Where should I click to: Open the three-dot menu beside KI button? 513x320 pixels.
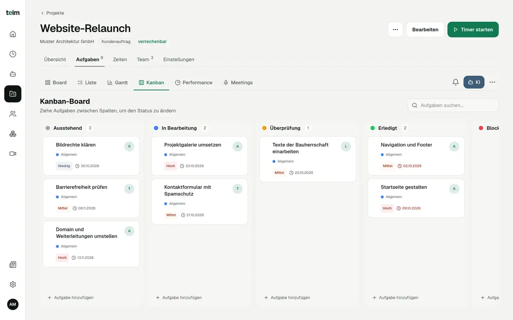tap(492, 82)
